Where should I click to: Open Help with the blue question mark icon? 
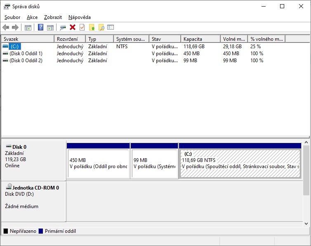[x=41, y=27]
